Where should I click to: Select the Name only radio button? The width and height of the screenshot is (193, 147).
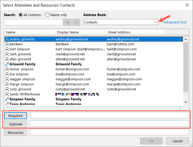[x=47, y=15]
